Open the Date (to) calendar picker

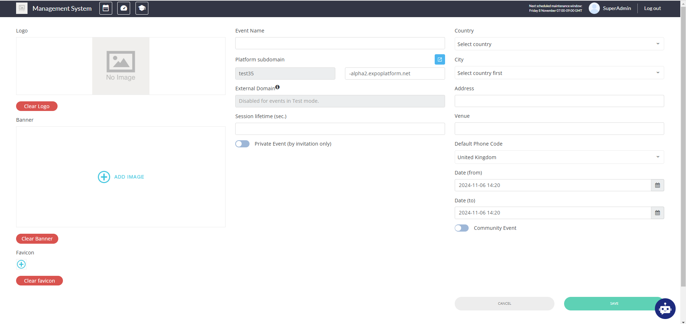tap(657, 213)
